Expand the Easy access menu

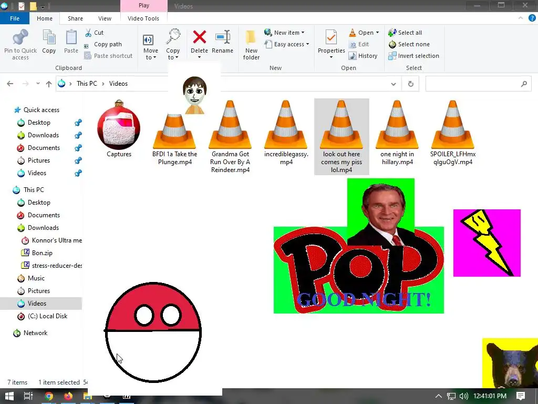point(287,44)
